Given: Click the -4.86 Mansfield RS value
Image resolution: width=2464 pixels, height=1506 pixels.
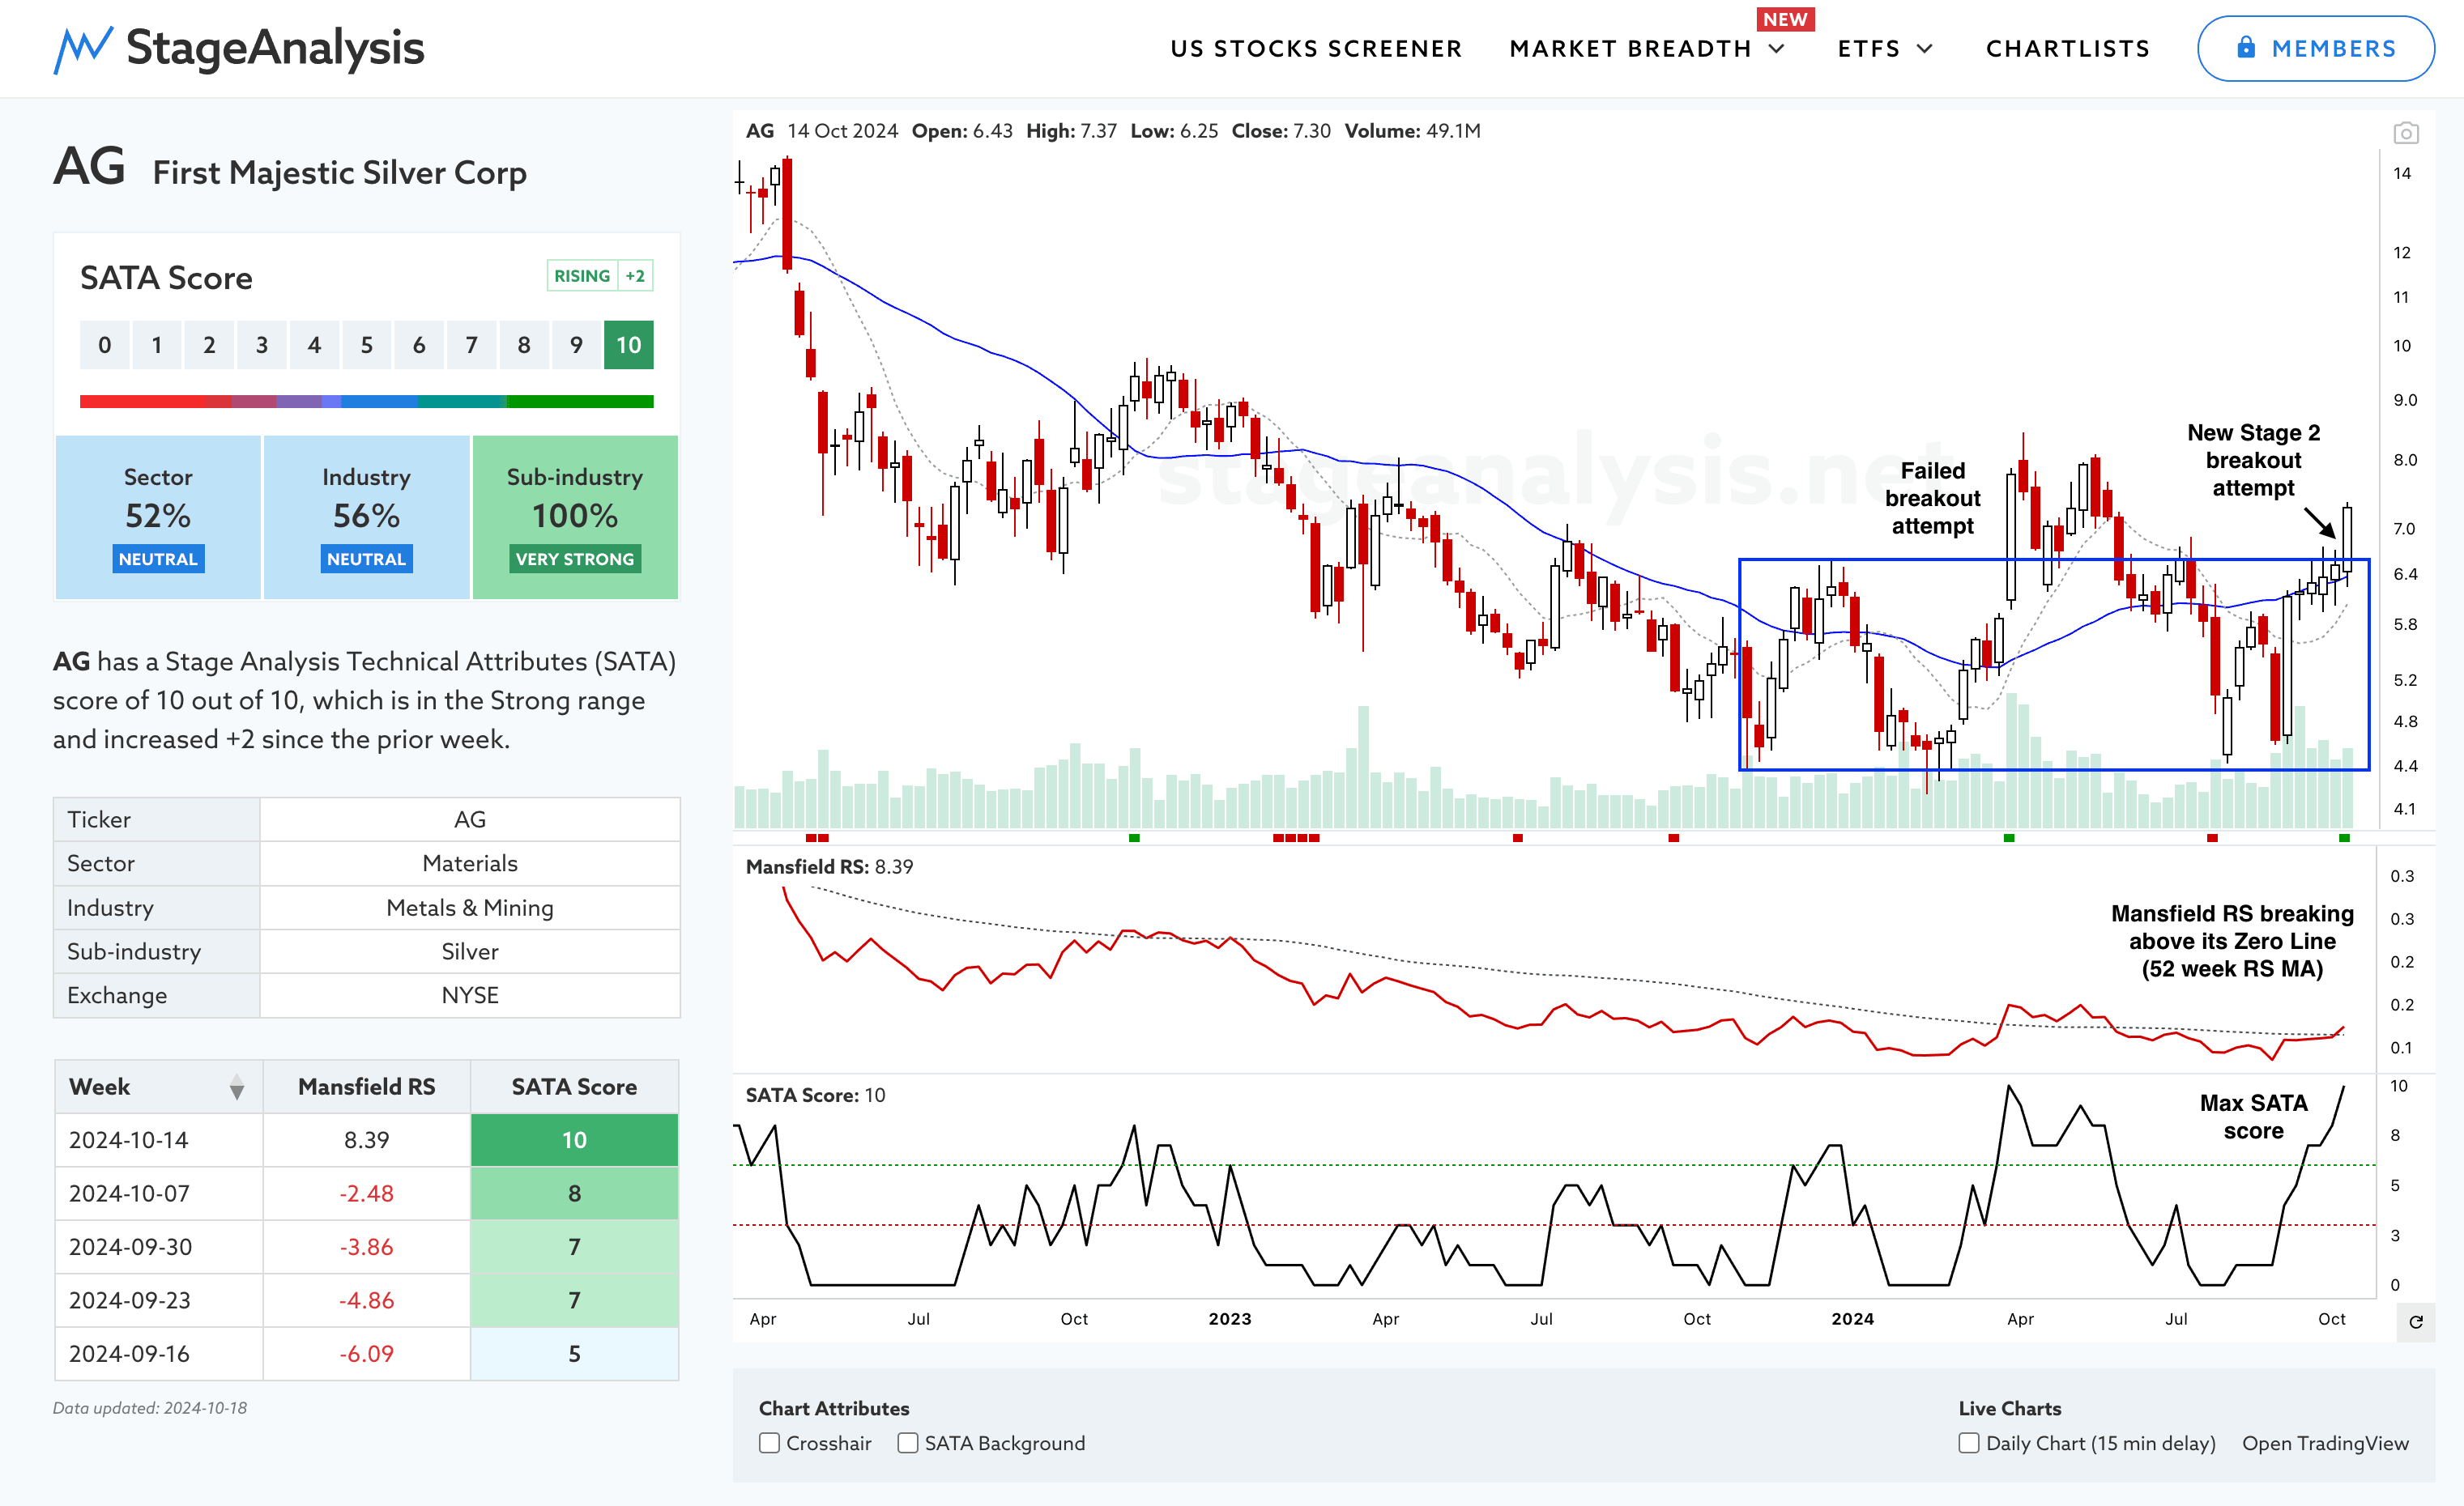Looking at the screenshot, I should click(x=366, y=1300).
